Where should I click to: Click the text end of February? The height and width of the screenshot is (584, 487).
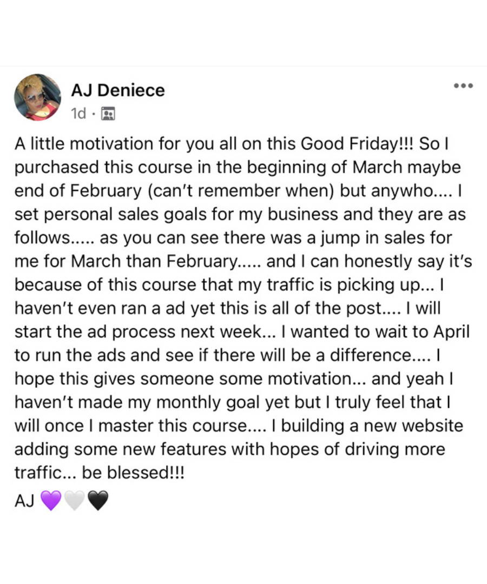(78, 191)
